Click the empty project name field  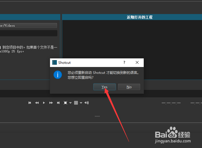click(x=29, y=33)
